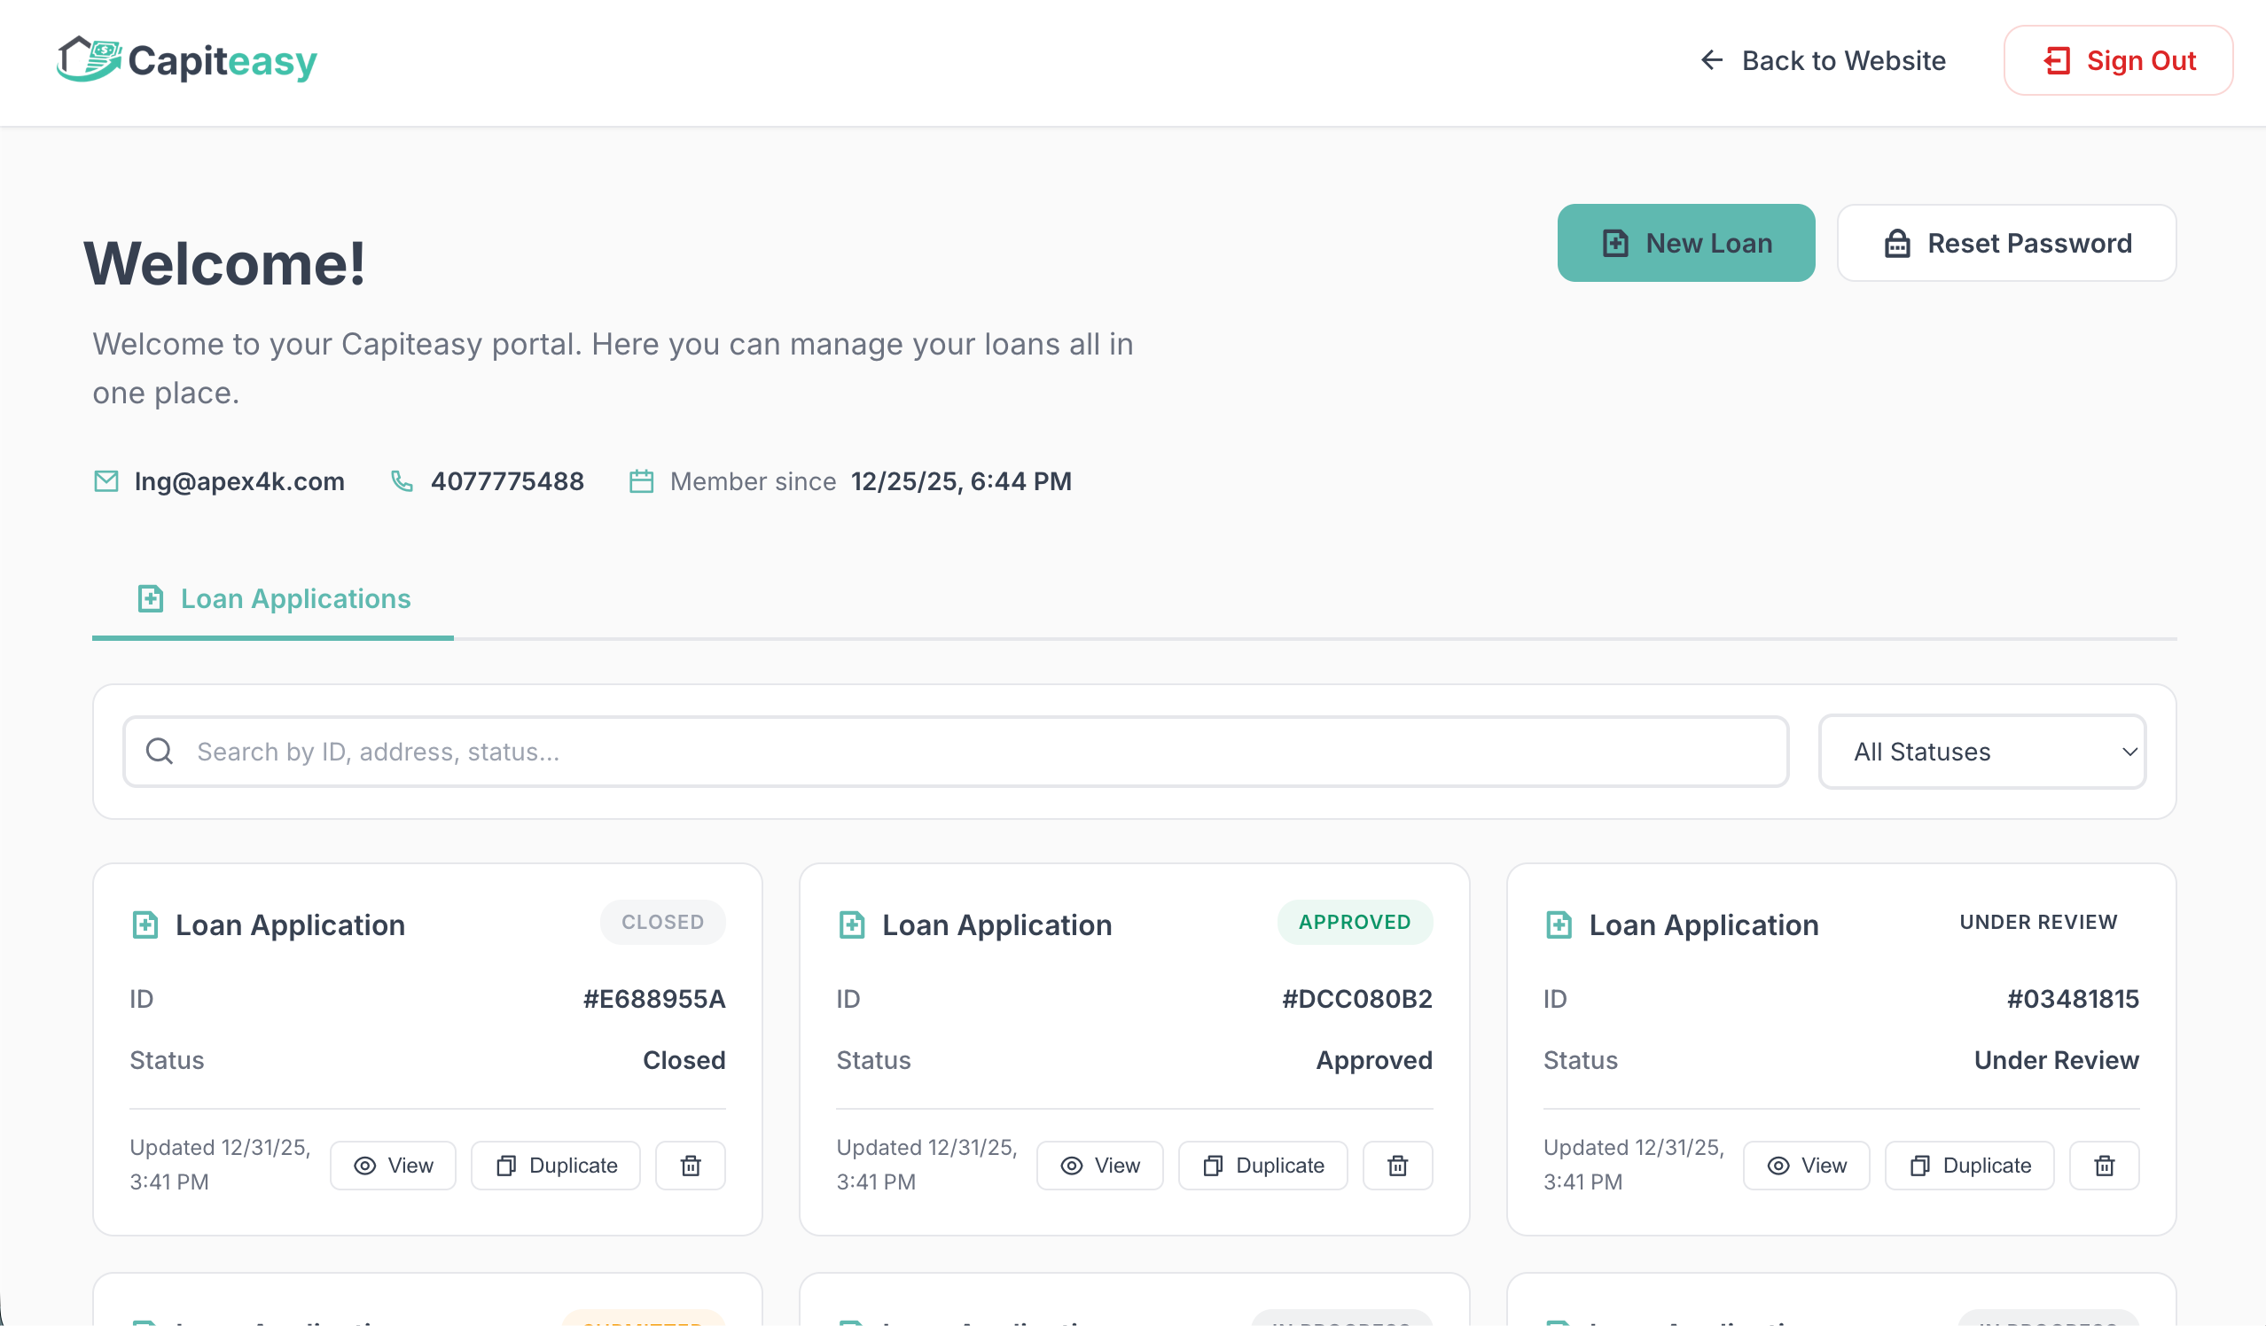Click the back arrow next to Back to Website
This screenshot has height=1326, width=2266.
coord(1712,60)
